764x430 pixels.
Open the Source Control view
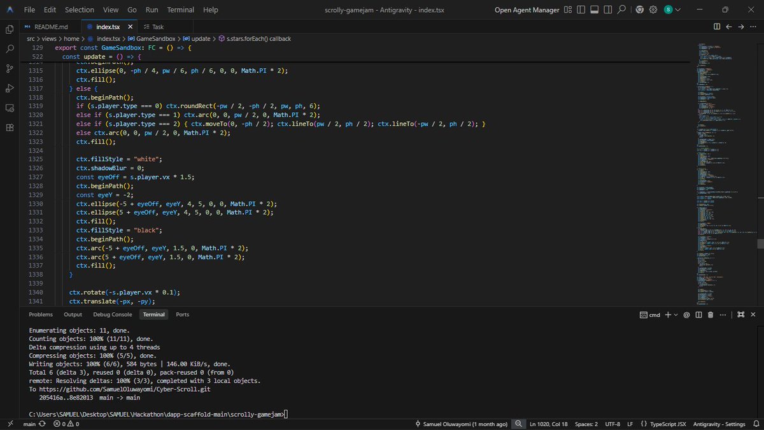(10, 68)
